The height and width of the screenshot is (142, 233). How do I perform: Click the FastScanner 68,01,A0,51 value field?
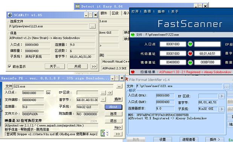[207, 53]
